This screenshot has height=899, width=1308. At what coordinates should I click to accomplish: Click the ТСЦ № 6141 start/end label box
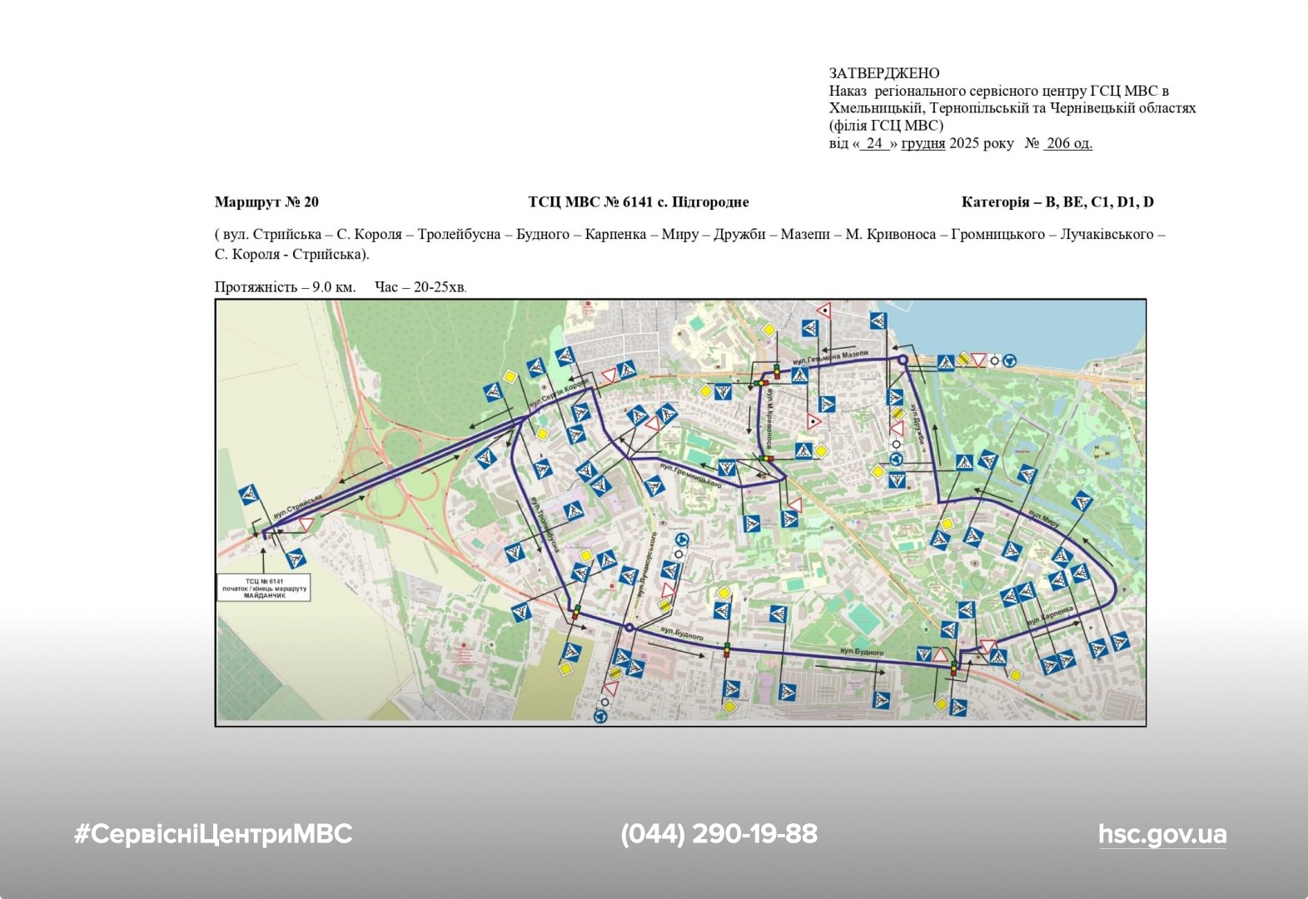pyautogui.click(x=264, y=588)
